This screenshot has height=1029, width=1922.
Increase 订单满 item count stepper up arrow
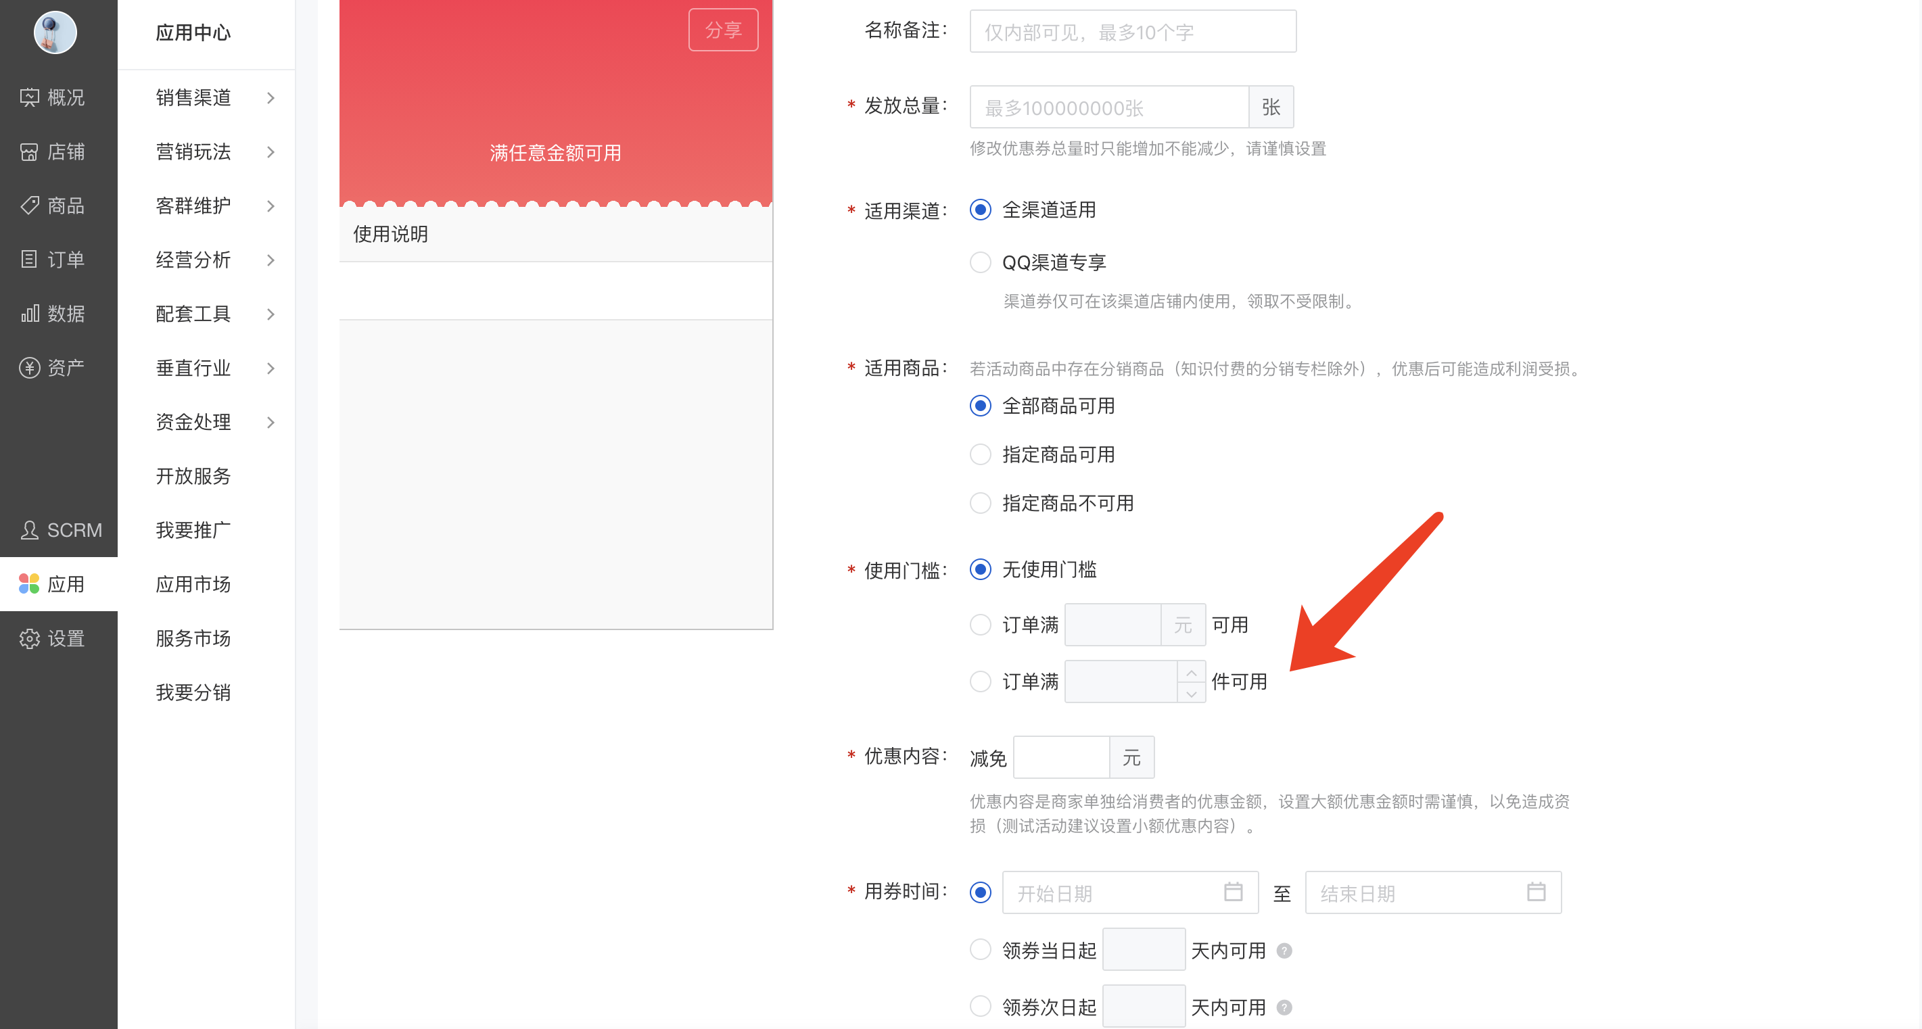coord(1192,672)
